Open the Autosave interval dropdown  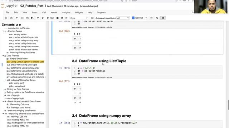[123, 18]
